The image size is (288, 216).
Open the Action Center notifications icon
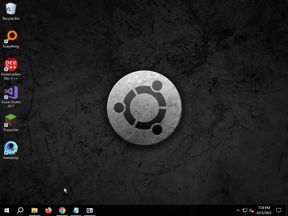tap(279, 210)
